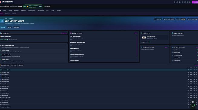Click the Recent Results header icon
The image size is (198, 110).
click(172, 33)
